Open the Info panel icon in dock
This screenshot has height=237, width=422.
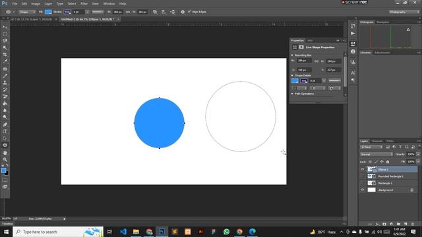[353, 51]
